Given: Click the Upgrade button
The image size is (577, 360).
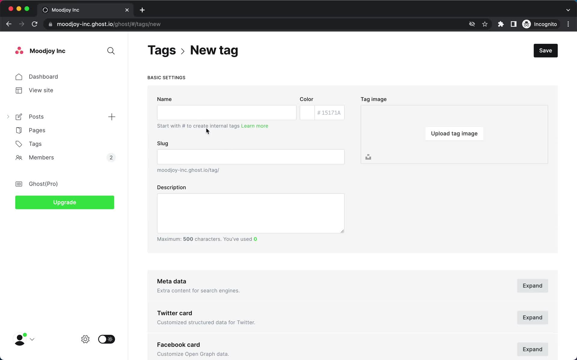Looking at the screenshot, I should 64,202.
